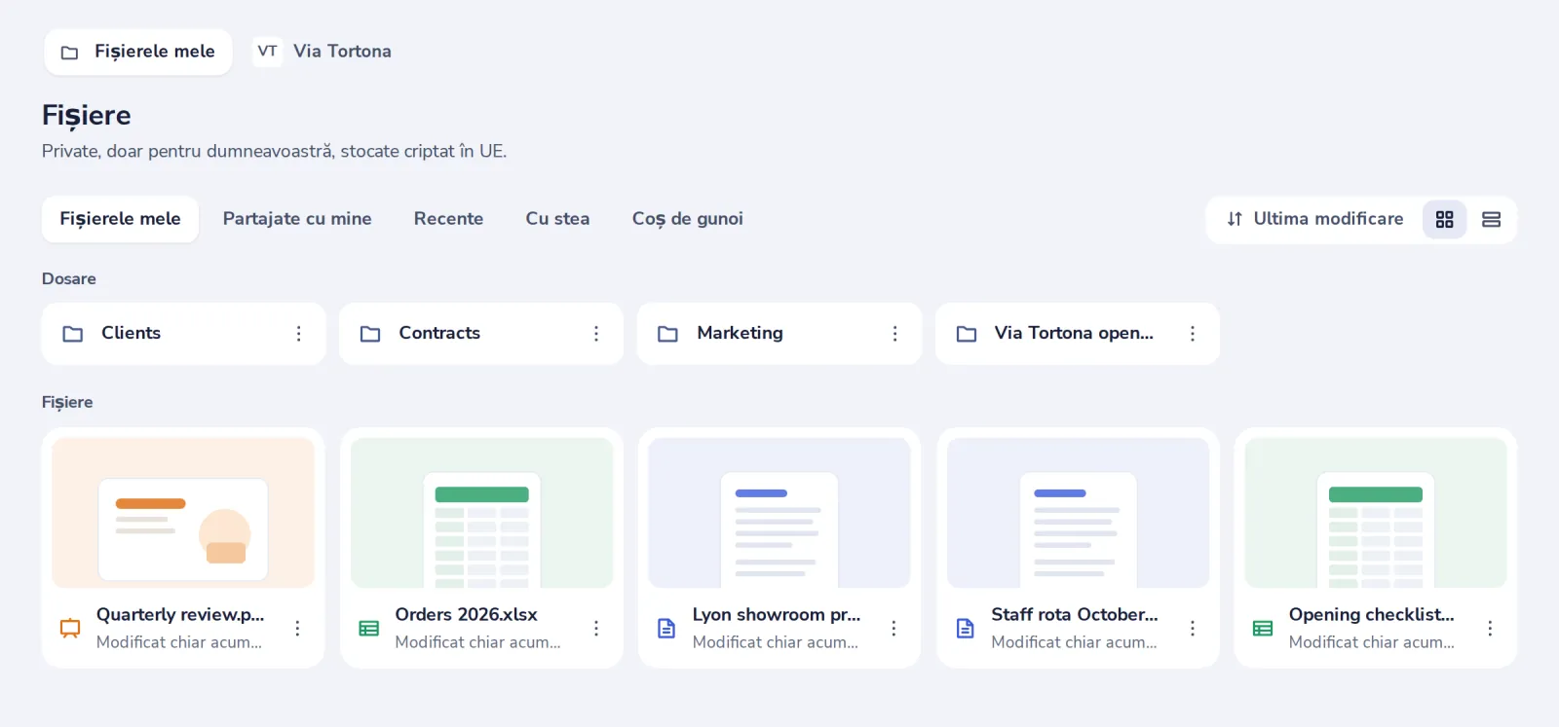Viewport: 1559px width, 727px height.
Task: Switch to grid view layout
Action: [1444, 219]
